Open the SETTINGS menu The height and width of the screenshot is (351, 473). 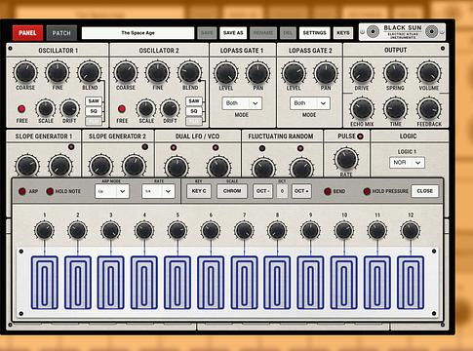pos(314,33)
